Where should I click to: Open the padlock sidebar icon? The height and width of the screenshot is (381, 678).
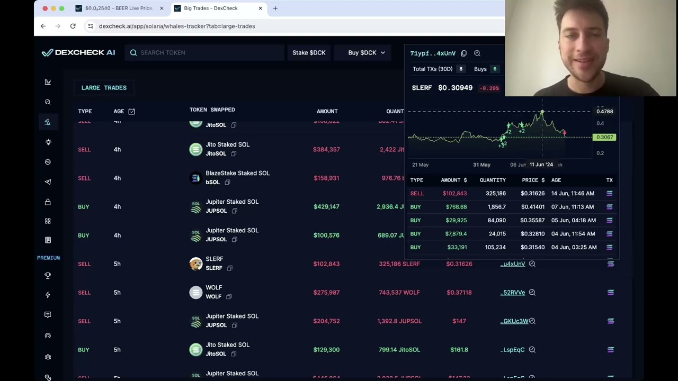point(48,202)
